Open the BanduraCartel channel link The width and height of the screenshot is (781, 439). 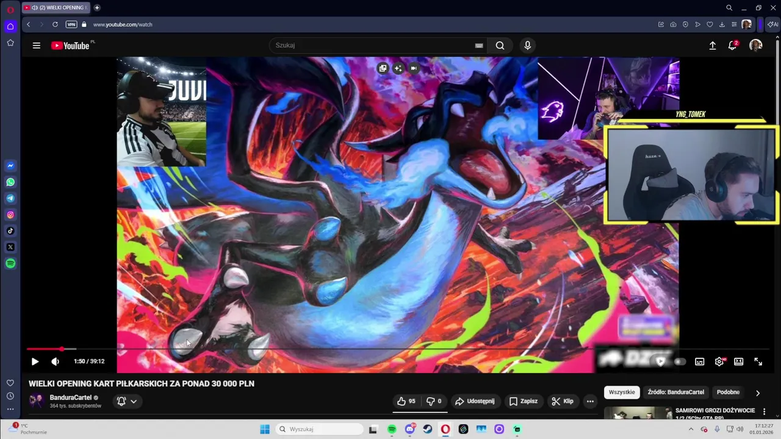pos(71,398)
